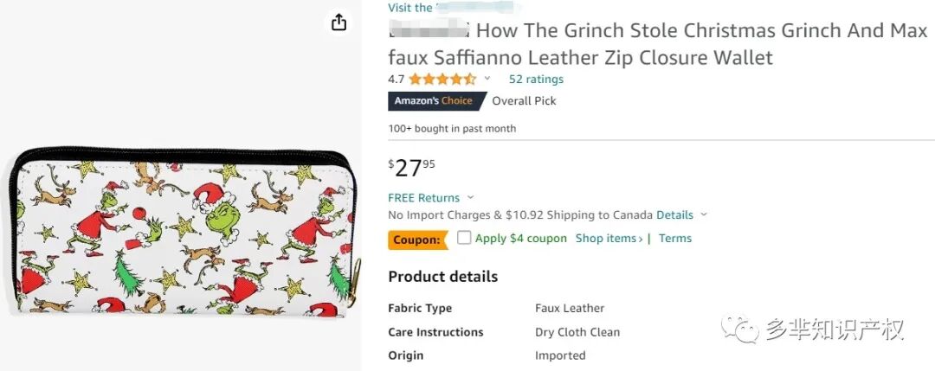935x371 pixels.
Task: Click the 4.7 rating number
Action: coord(396,79)
